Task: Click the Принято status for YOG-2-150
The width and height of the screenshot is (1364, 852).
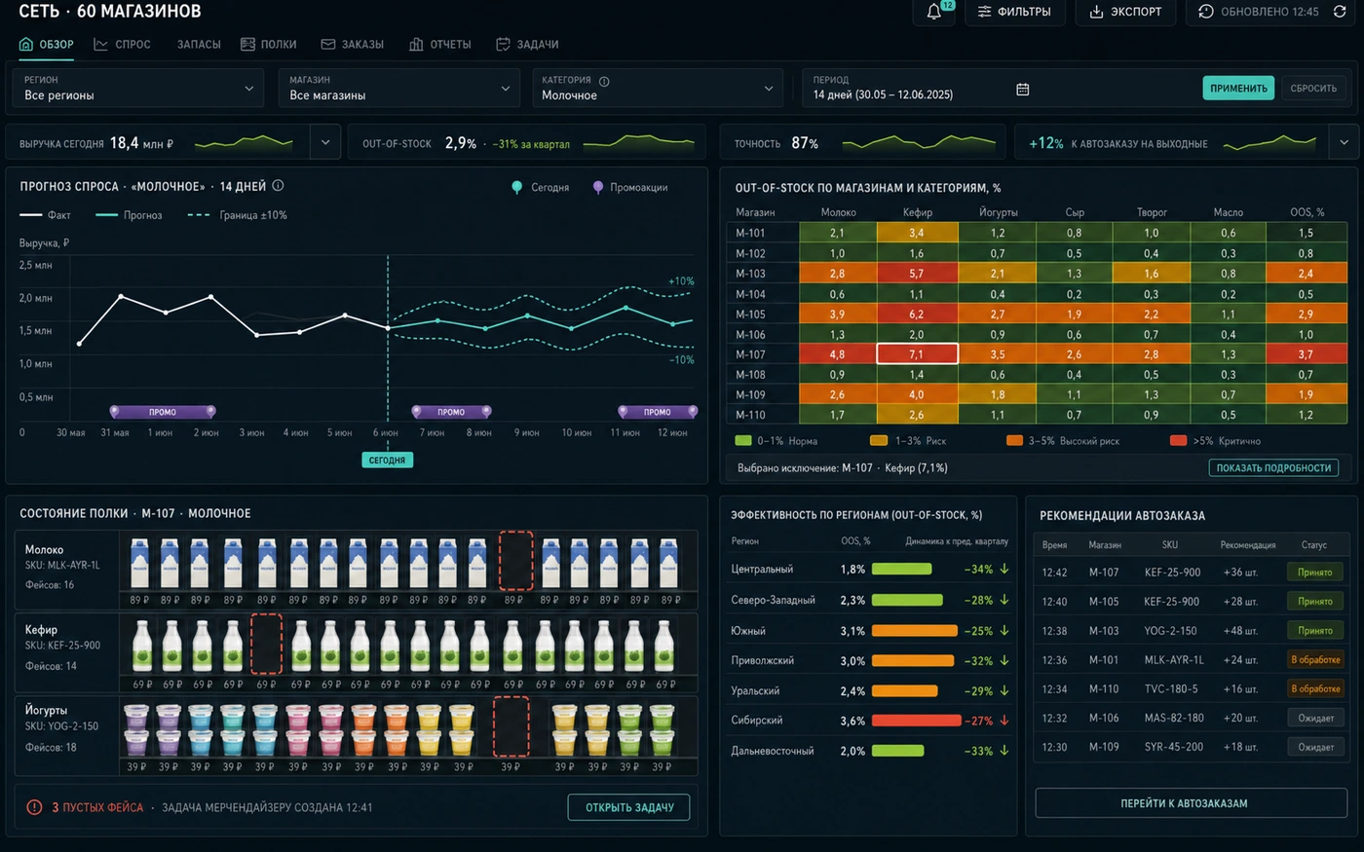Action: [x=1314, y=631]
